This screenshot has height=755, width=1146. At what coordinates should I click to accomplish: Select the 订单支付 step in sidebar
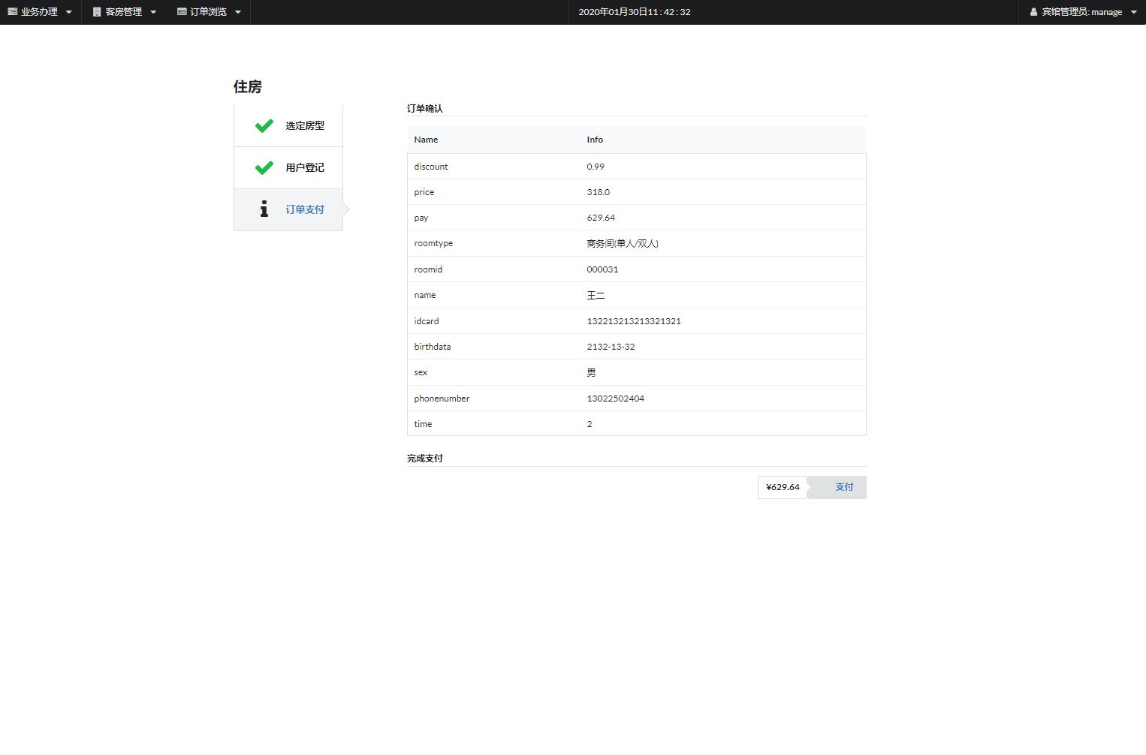tap(304, 209)
